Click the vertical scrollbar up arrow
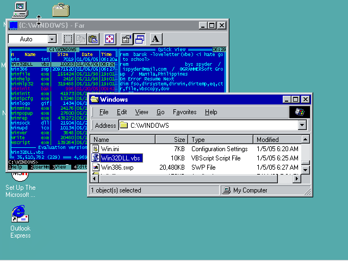The width and height of the screenshot is (348, 261). coord(306,139)
